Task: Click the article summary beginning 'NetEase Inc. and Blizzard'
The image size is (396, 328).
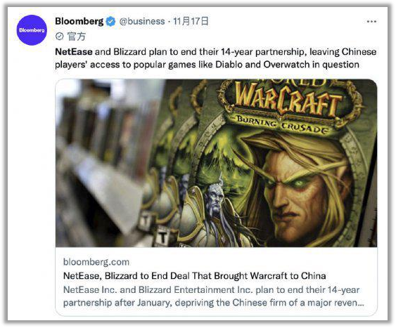Action: coord(214,296)
